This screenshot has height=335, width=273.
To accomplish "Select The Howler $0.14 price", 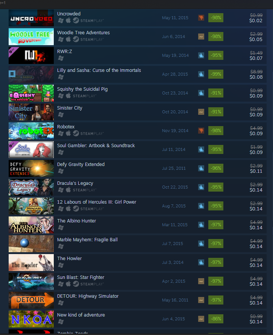I will (256, 265).
